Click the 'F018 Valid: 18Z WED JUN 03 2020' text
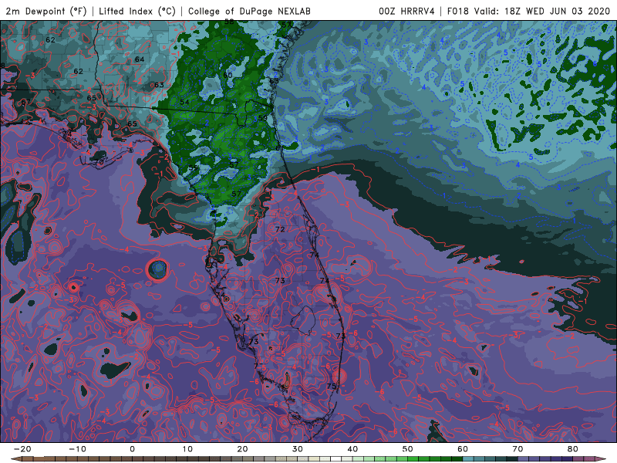This screenshot has width=617, height=463. click(528, 11)
